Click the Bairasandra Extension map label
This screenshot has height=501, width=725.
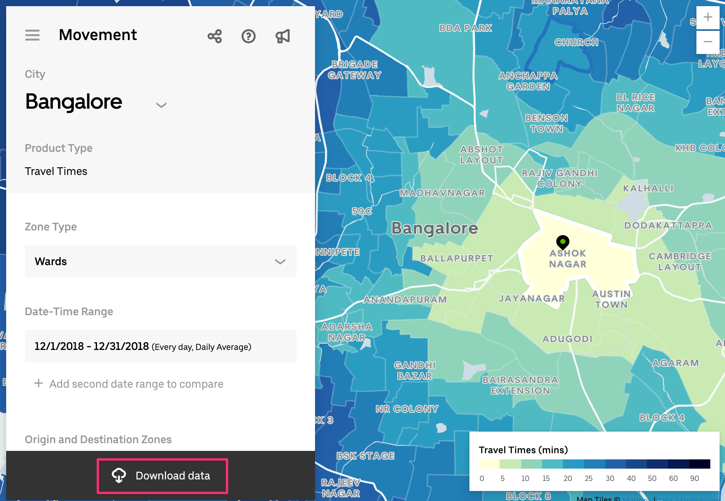[520, 385]
